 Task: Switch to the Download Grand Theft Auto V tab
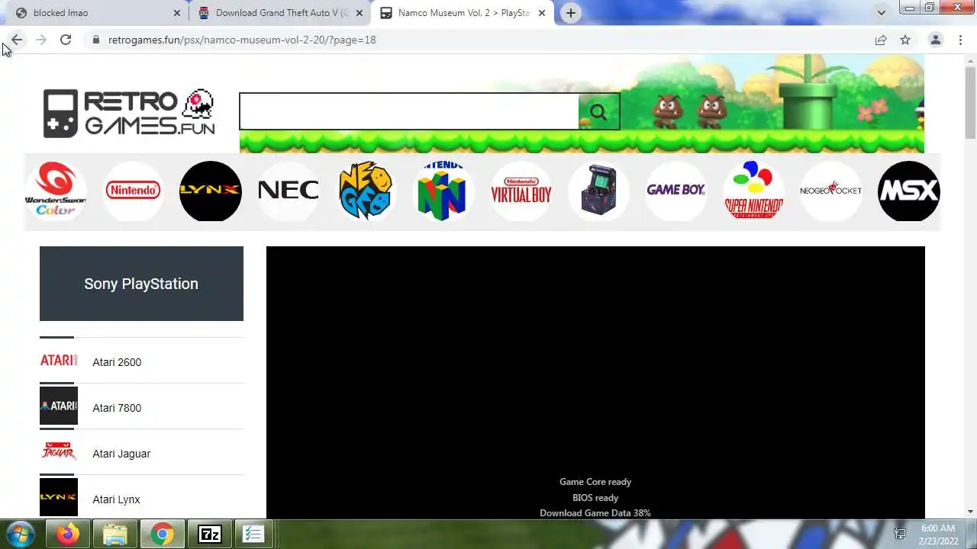[279, 13]
